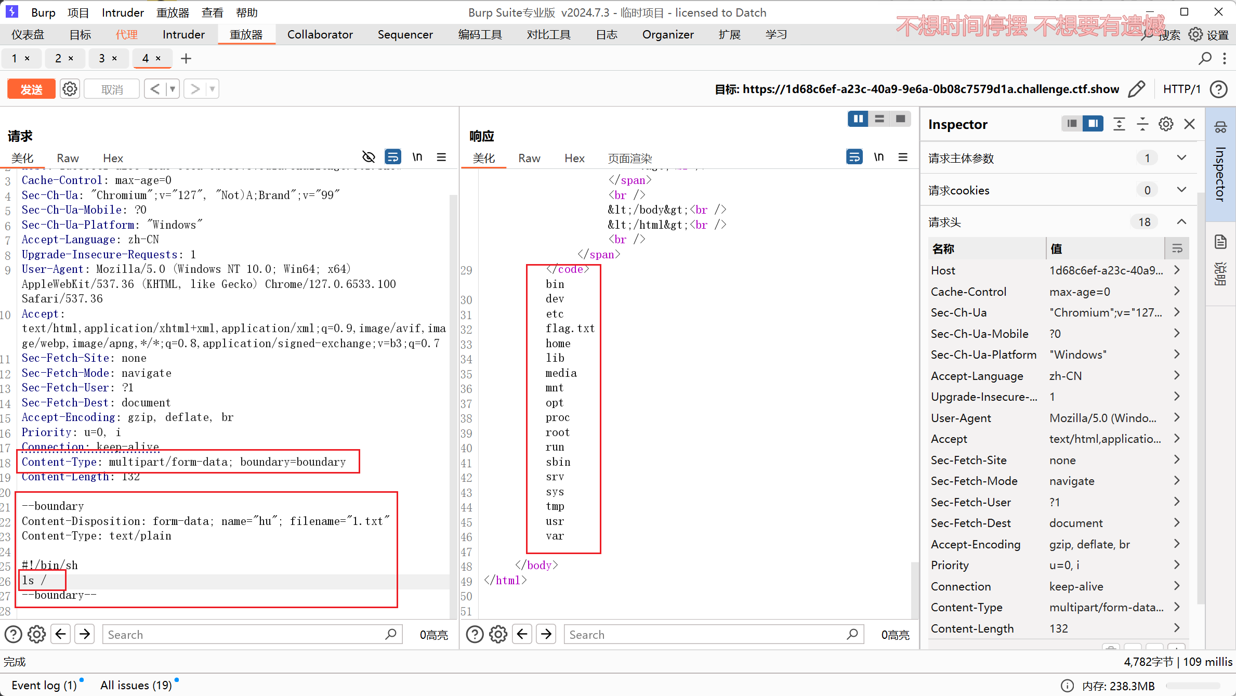Select top-bottom layout button
The width and height of the screenshot is (1236, 696).
[x=879, y=119]
